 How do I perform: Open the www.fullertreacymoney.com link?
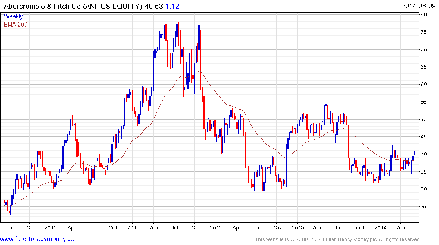[40, 239]
